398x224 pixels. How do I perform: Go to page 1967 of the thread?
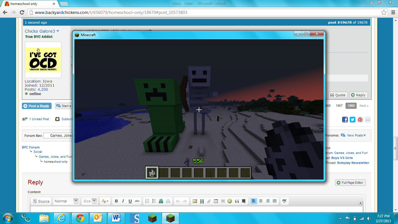click(x=339, y=106)
